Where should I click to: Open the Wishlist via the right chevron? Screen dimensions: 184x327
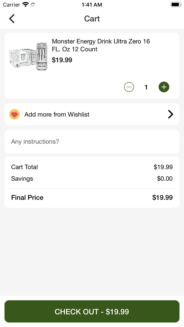(x=171, y=114)
